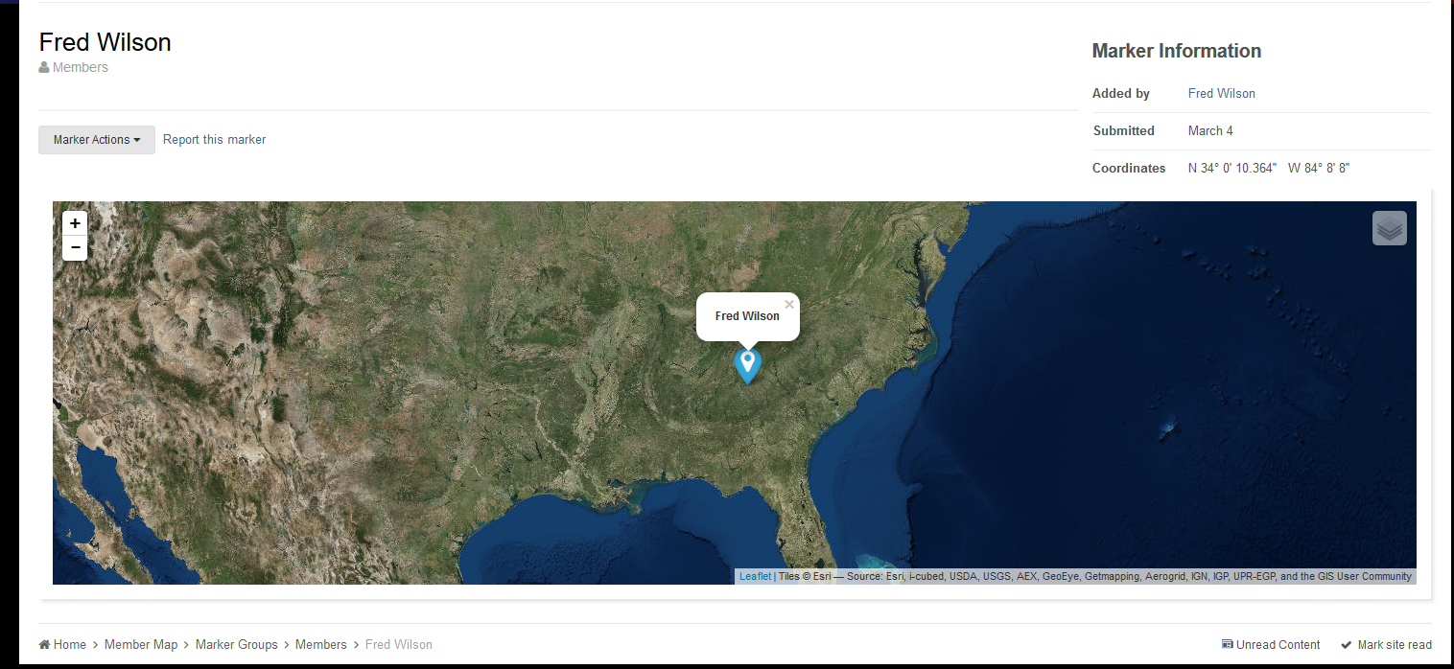Image resolution: width=1454 pixels, height=669 pixels.
Task: Click the blue map marker pin
Action: click(x=747, y=365)
